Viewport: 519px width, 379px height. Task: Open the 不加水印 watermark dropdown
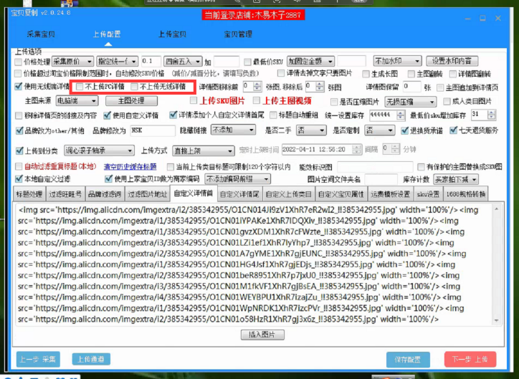(397, 61)
